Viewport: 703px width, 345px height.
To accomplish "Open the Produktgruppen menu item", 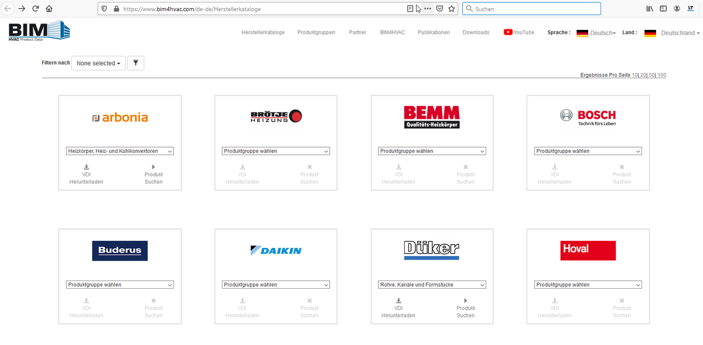I will click(316, 32).
